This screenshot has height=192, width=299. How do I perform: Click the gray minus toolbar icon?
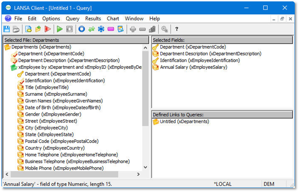point(142,29)
